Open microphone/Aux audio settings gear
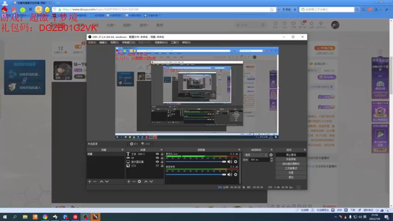 click(236, 162)
